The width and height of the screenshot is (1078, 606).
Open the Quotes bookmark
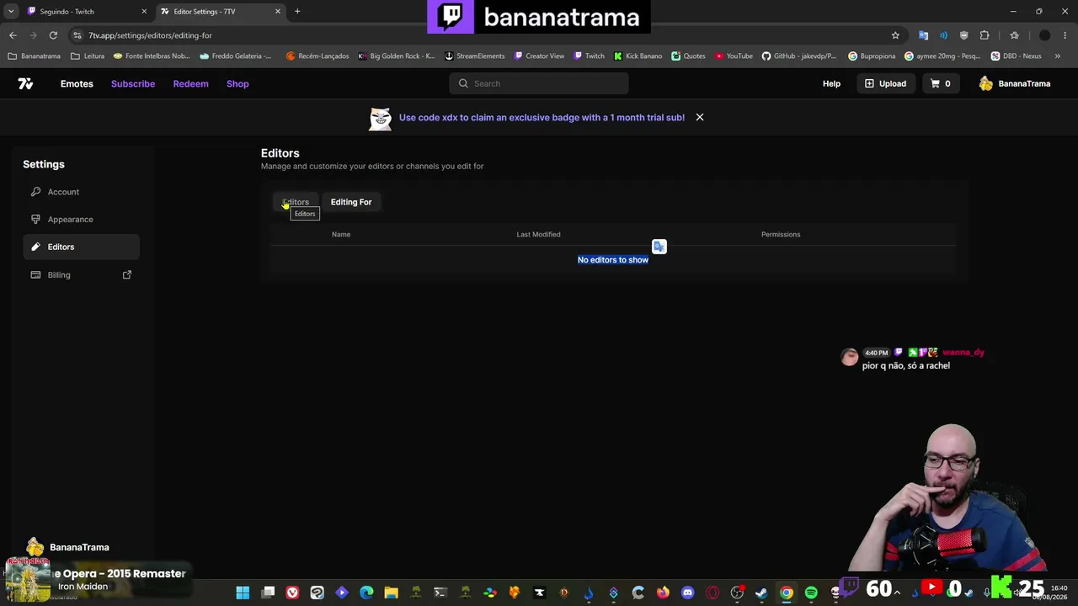(x=688, y=56)
